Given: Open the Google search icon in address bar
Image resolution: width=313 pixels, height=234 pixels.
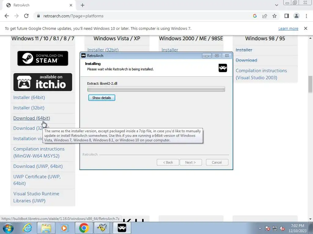Looking at the screenshot, I should click(x=255, y=16).
